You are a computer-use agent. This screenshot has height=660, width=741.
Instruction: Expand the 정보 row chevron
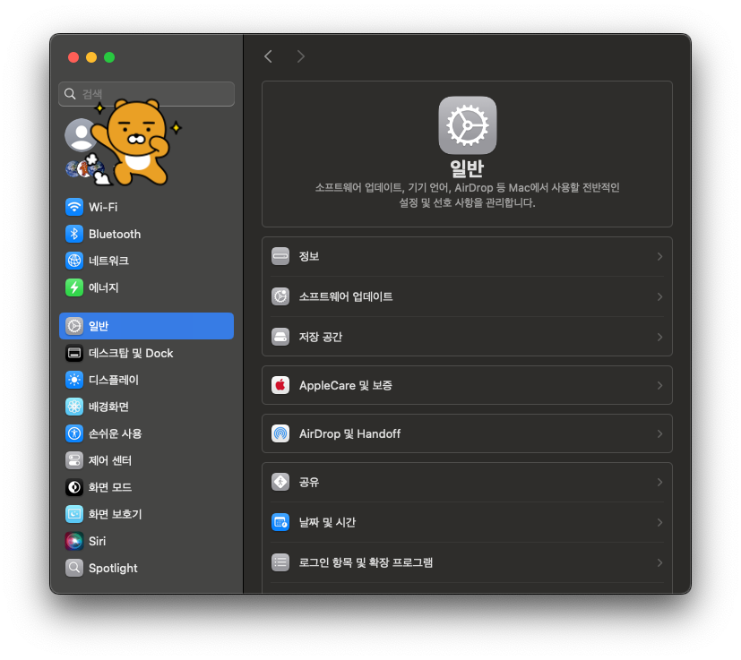pos(659,256)
